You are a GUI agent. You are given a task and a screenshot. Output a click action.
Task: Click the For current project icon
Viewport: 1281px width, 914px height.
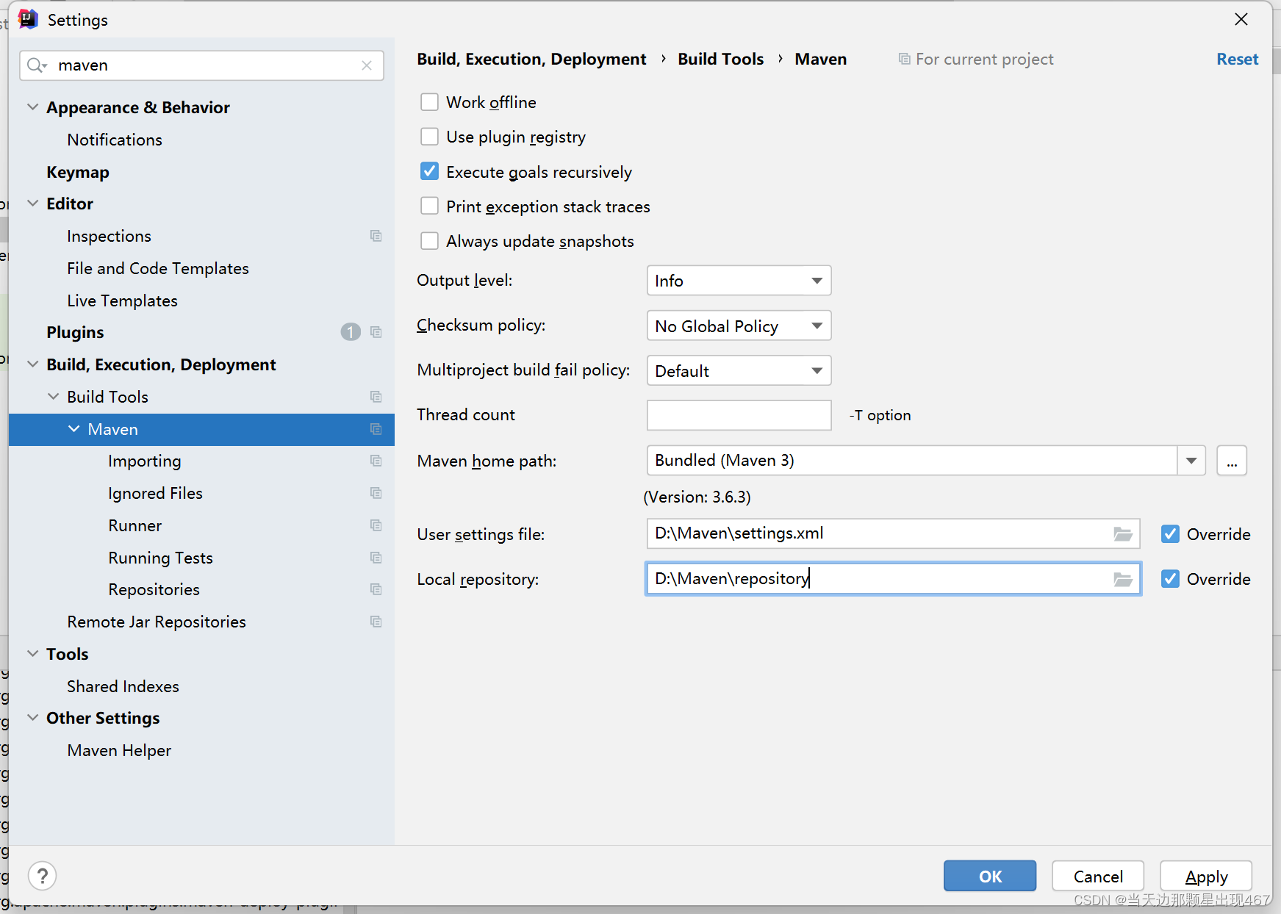coord(904,59)
